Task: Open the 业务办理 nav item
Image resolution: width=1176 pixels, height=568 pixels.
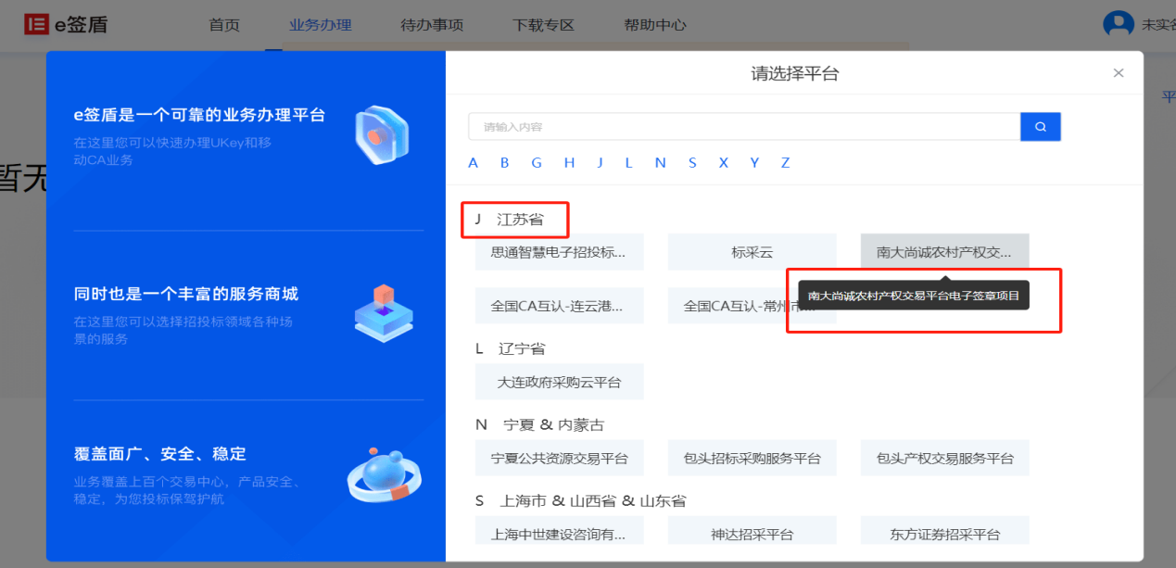Action: tap(321, 25)
